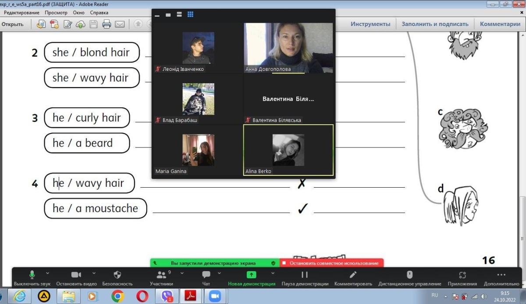Select Влад Барабаш video tile
Screen dimensions: 526x304
[x=198, y=99]
